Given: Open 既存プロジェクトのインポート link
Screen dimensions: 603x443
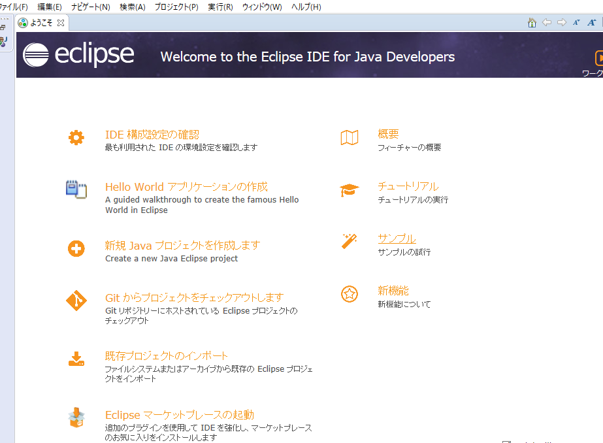Looking at the screenshot, I should click(167, 355).
